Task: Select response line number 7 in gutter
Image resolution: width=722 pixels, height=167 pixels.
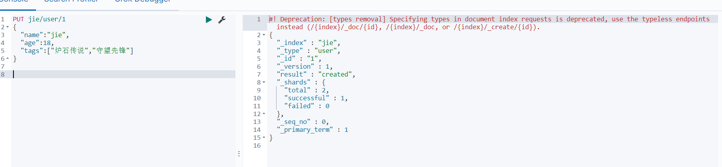Action: 259,74
